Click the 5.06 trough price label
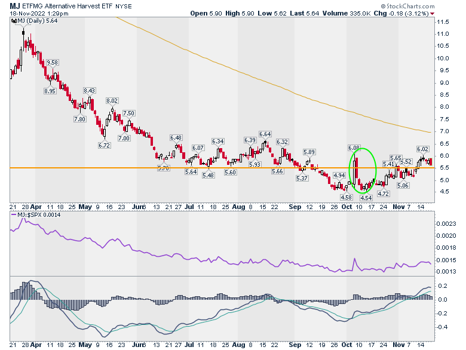 (x=403, y=185)
